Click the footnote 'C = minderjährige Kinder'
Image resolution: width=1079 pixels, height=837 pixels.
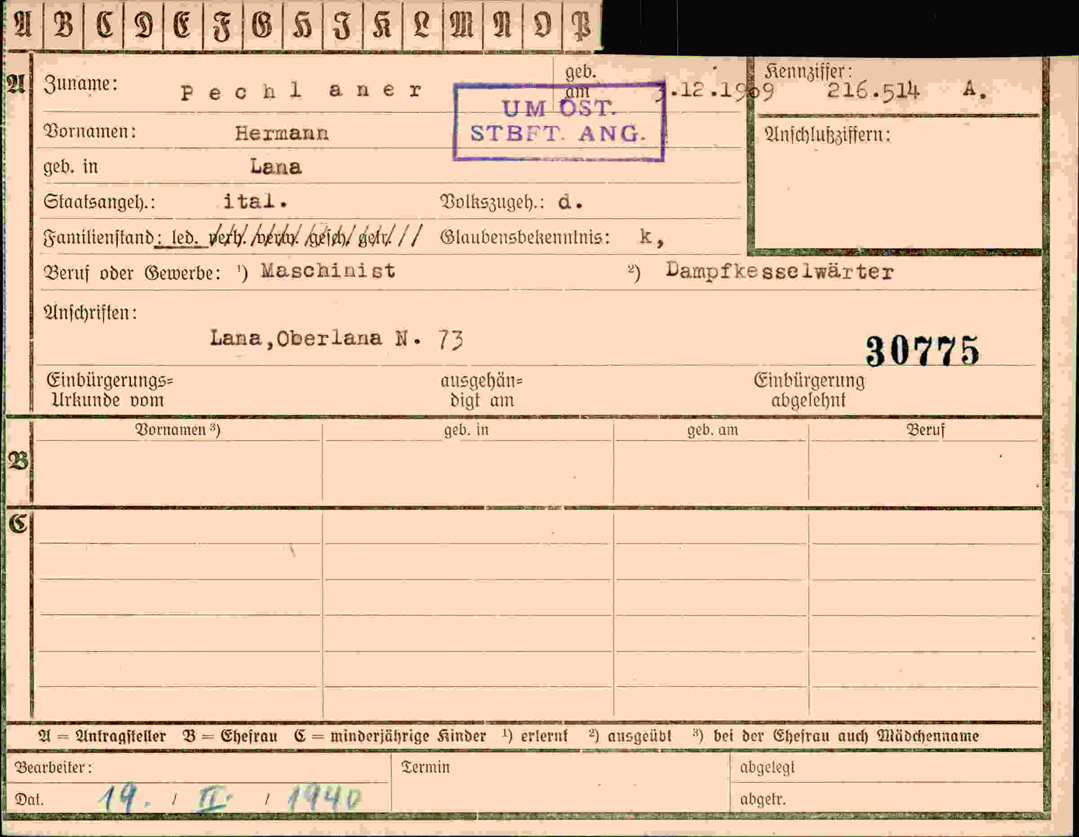coord(390,736)
